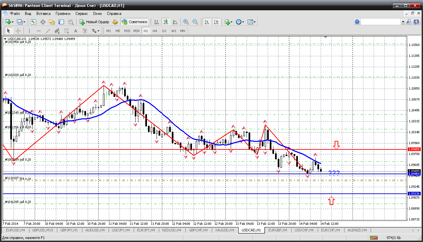This screenshot has height=242, width=423.
Task: Toggle chart auto-scroll
Action: pos(207,22)
